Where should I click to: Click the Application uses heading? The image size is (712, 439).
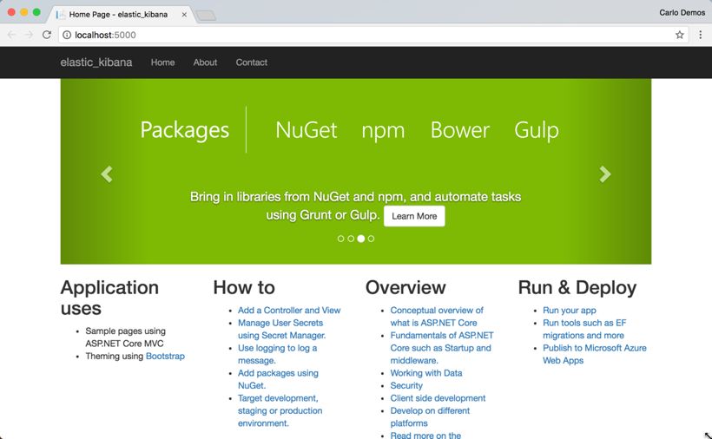(x=109, y=298)
